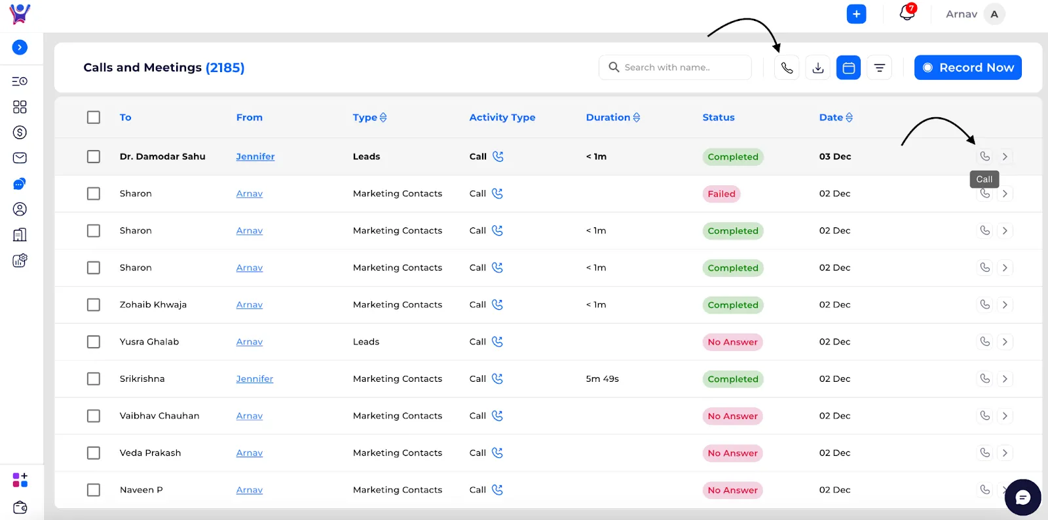This screenshot has height=520, width=1048.
Task: Check the Yusra Ghalab row checkbox
Action: 94,342
